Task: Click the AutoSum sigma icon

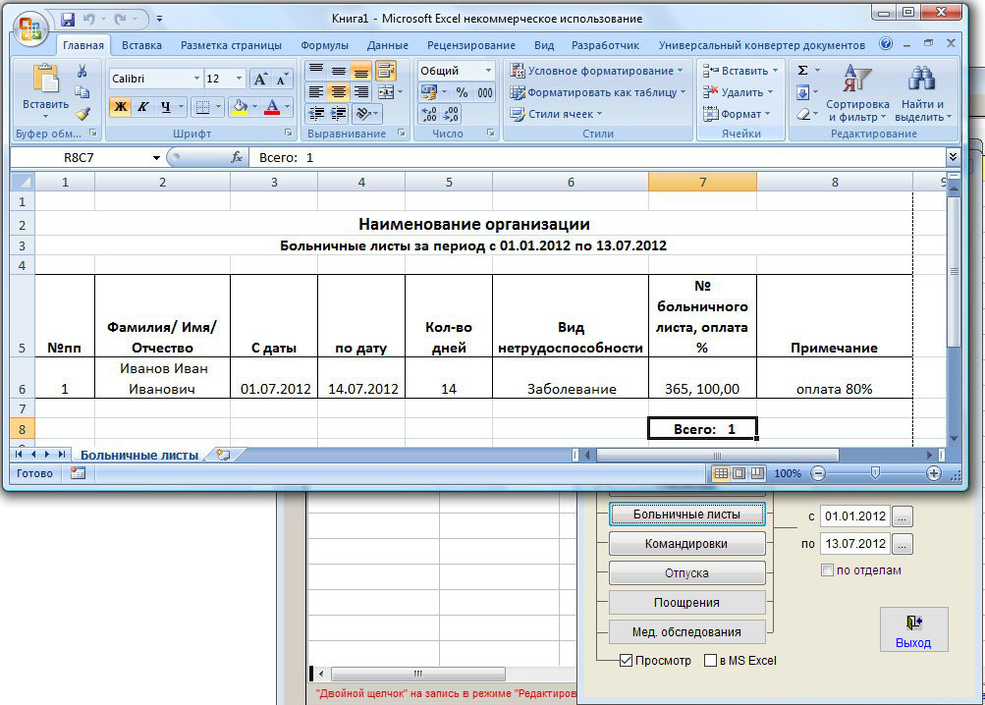Action: 802,71
